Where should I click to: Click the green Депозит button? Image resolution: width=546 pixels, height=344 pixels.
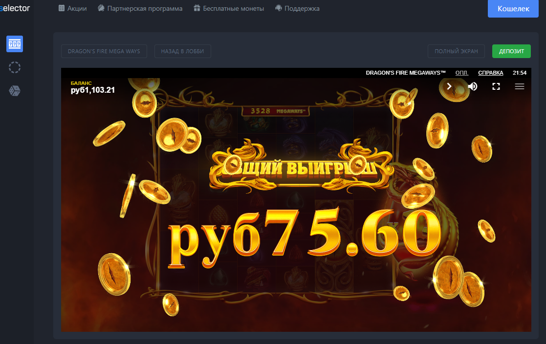pyautogui.click(x=511, y=51)
